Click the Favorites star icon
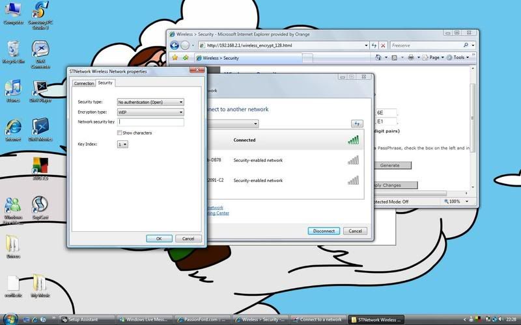 pos(174,58)
